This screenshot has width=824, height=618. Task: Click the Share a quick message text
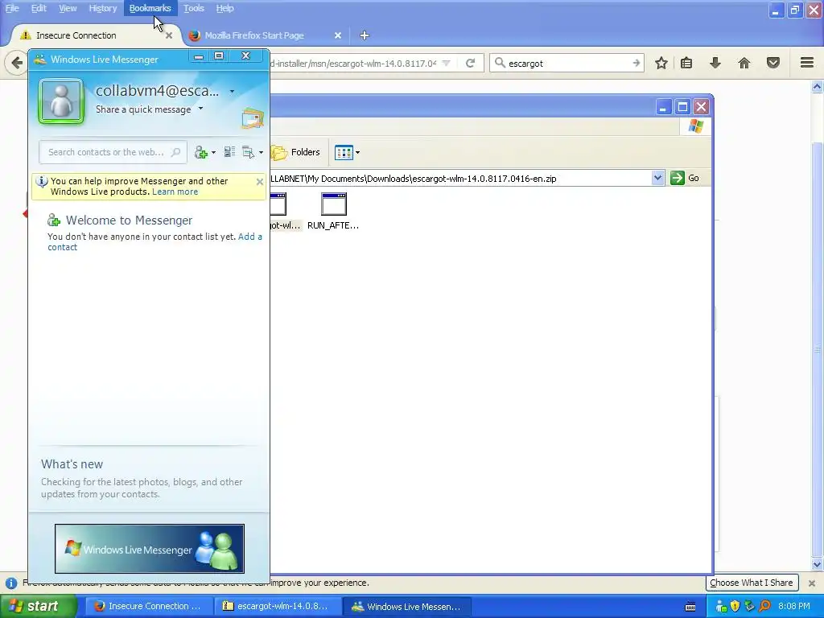pos(143,109)
